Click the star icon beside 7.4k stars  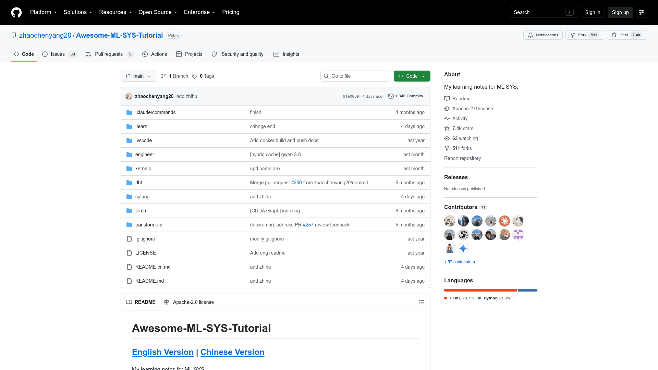[x=447, y=128]
